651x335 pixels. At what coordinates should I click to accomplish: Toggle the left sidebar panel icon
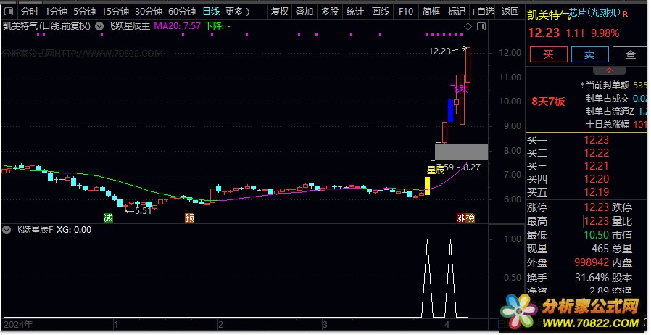(x=9, y=11)
